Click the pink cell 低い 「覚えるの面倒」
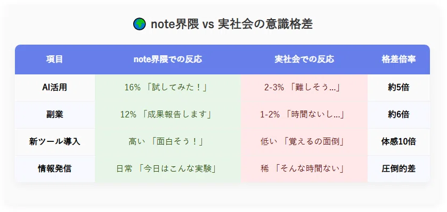Image resolution: width=447 pixels, height=212 pixels. pos(304,141)
